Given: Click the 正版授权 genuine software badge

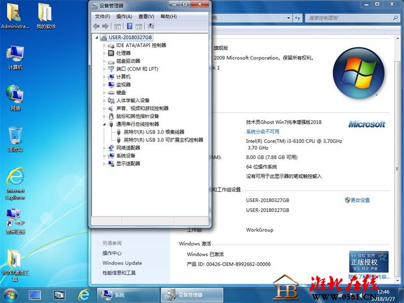Looking at the screenshot, I should coord(369,262).
